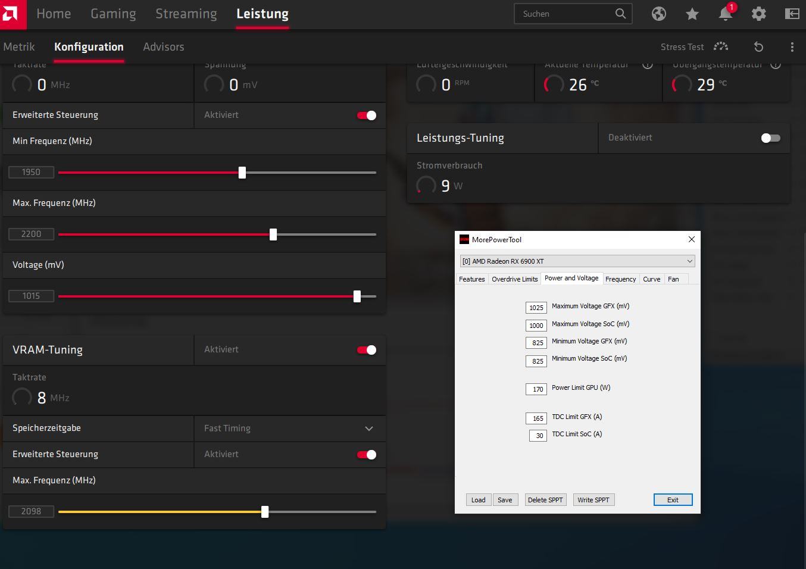Start the Stress Test gauge icon
Image resolution: width=806 pixels, height=569 pixels.
pyautogui.click(x=721, y=46)
